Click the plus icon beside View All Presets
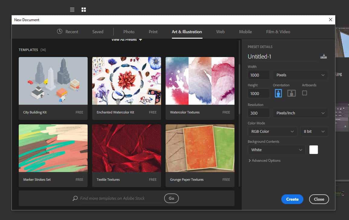The image size is (349, 220). [x=140, y=40]
